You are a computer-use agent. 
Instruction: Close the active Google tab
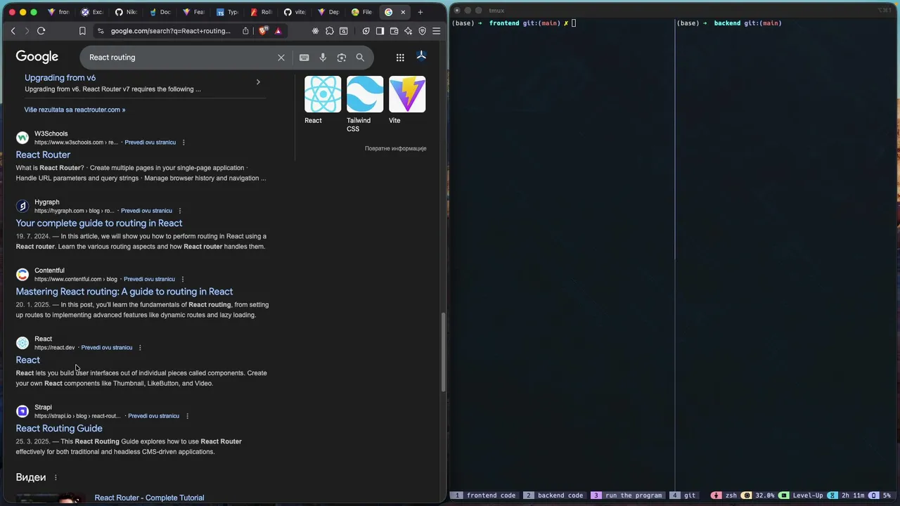click(x=403, y=12)
